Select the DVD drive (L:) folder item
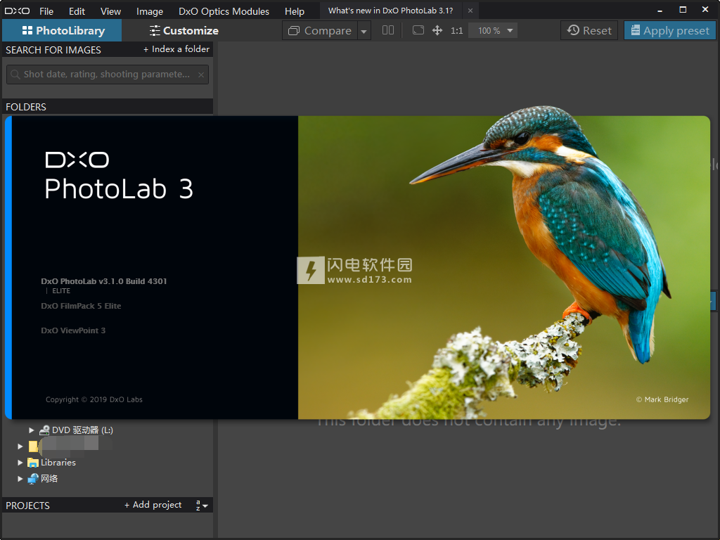The height and width of the screenshot is (540, 720). pyautogui.click(x=76, y=430)
